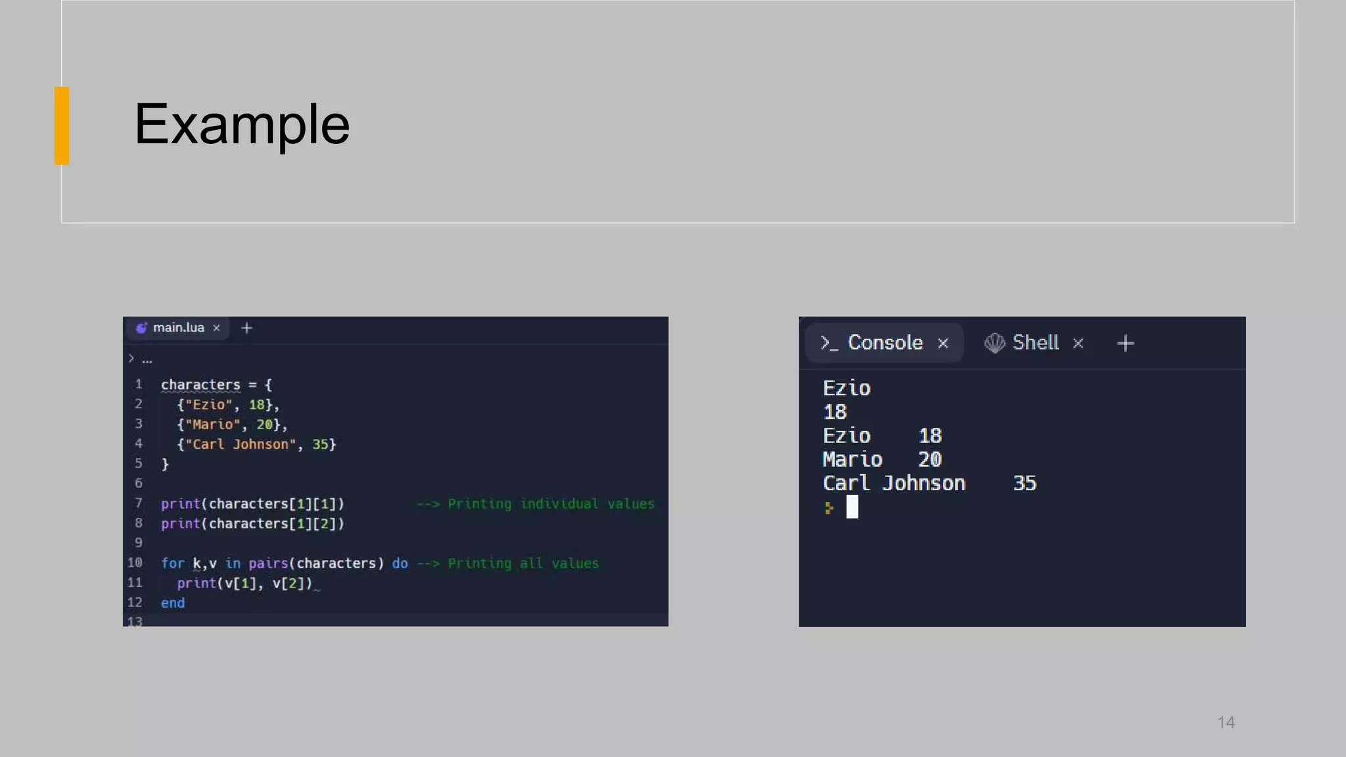Click line number 6 in gutter
The image size is (1346, 757).
(139, 483)
